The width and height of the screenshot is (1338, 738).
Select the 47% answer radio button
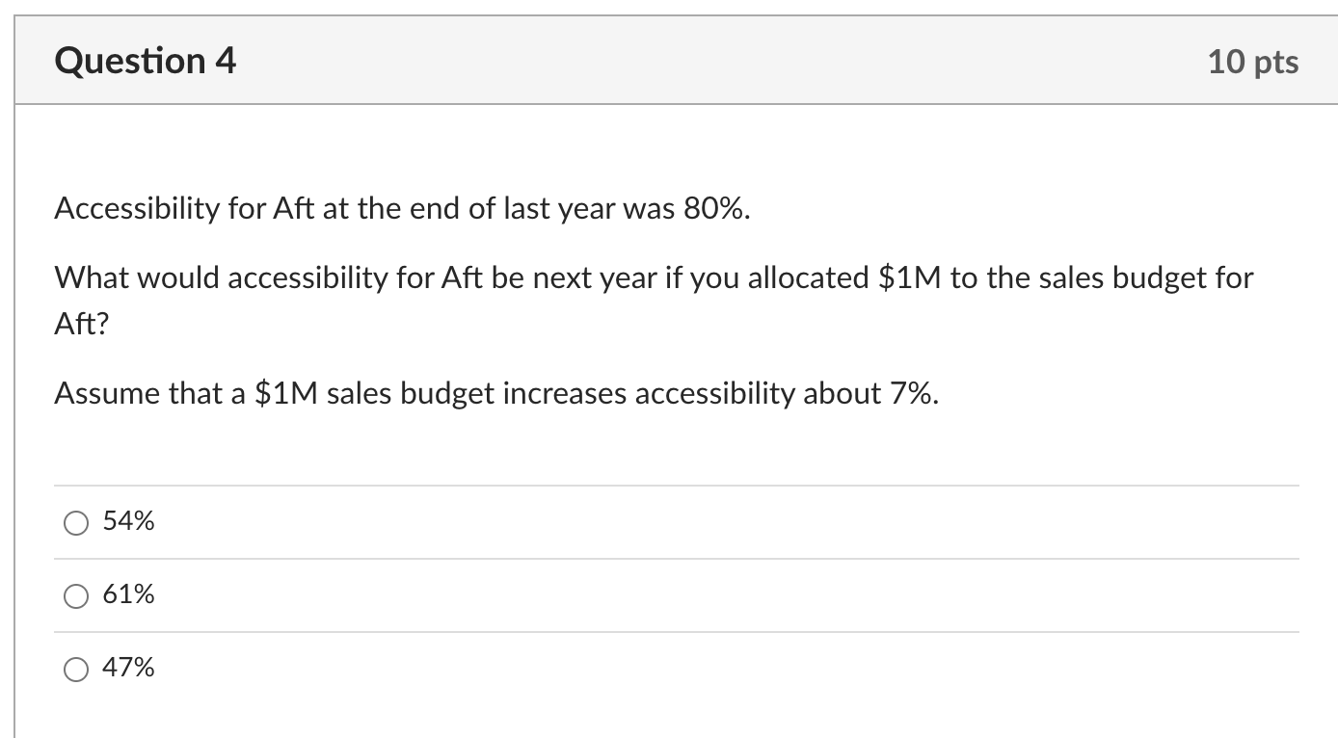75,668
